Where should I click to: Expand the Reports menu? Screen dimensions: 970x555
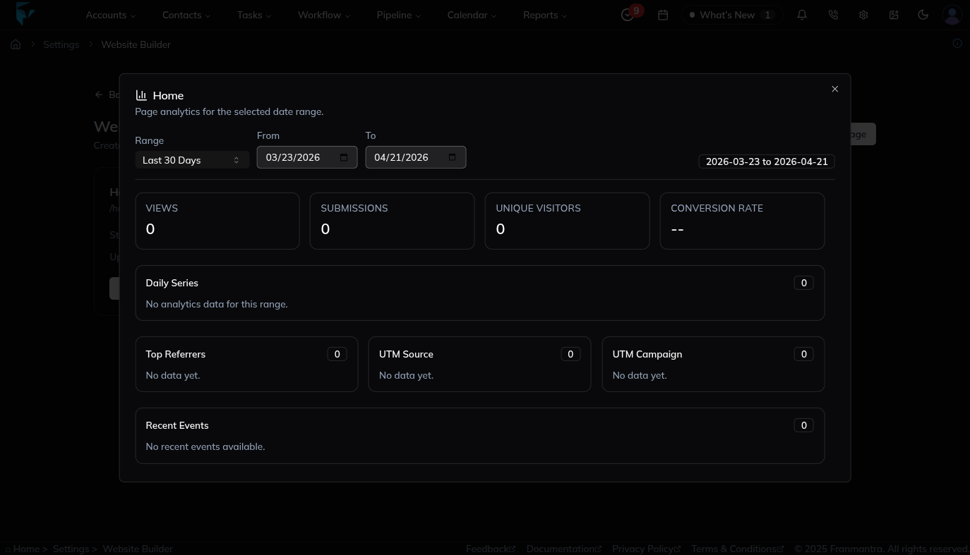tap(545, 15)
